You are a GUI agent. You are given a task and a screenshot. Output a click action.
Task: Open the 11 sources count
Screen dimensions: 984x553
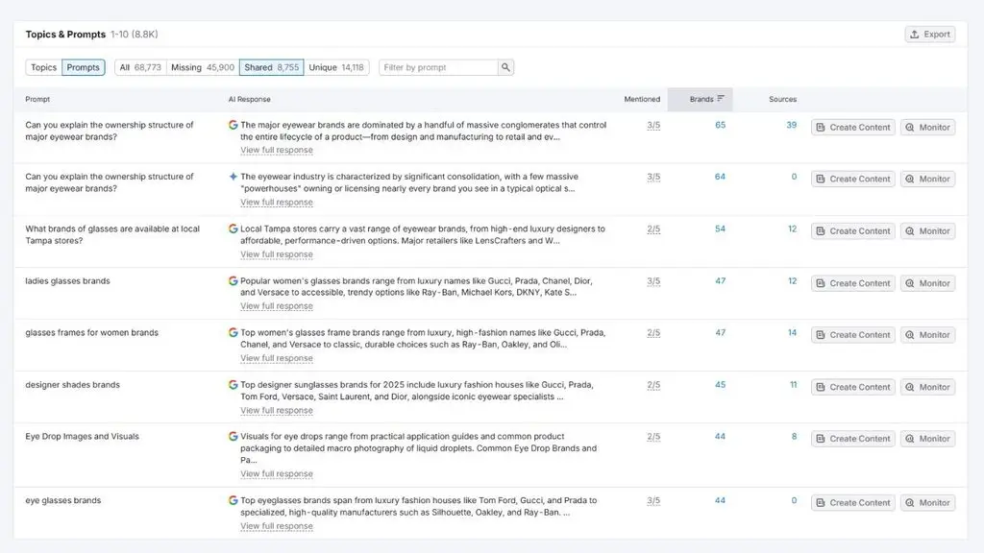click(x=793, y=385)
